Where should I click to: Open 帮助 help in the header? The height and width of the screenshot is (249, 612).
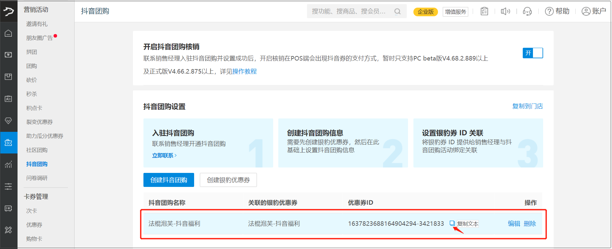(557, 11)
